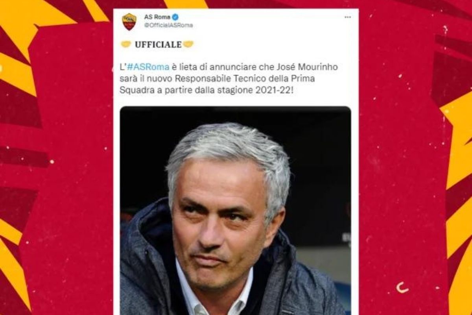This screenshot has width=472, height=315.
Task: Click the man's face in the photo
Action: [222, 220]
